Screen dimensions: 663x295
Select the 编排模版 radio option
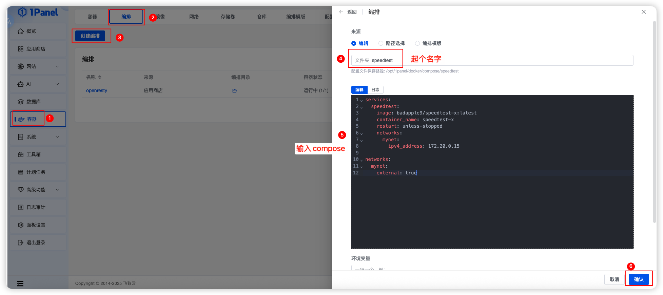click(417, 43)
